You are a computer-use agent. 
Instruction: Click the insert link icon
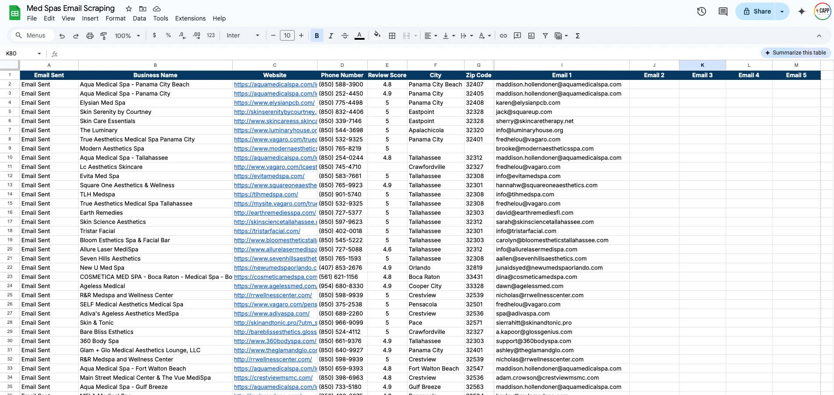click(x=503, y=36)
